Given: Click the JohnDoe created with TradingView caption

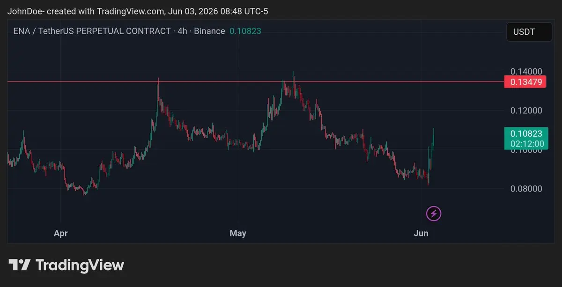Looking at the screenshot, I should (138, 11).
